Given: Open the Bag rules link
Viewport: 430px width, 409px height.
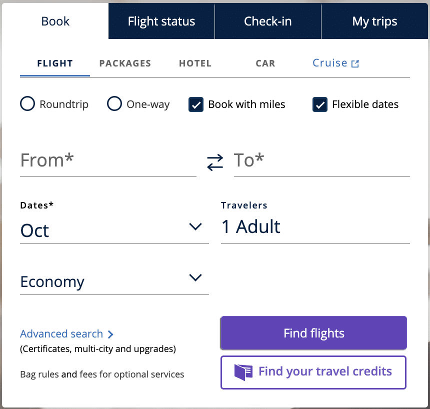Looking at the screenshot, I should pos(39,374).
